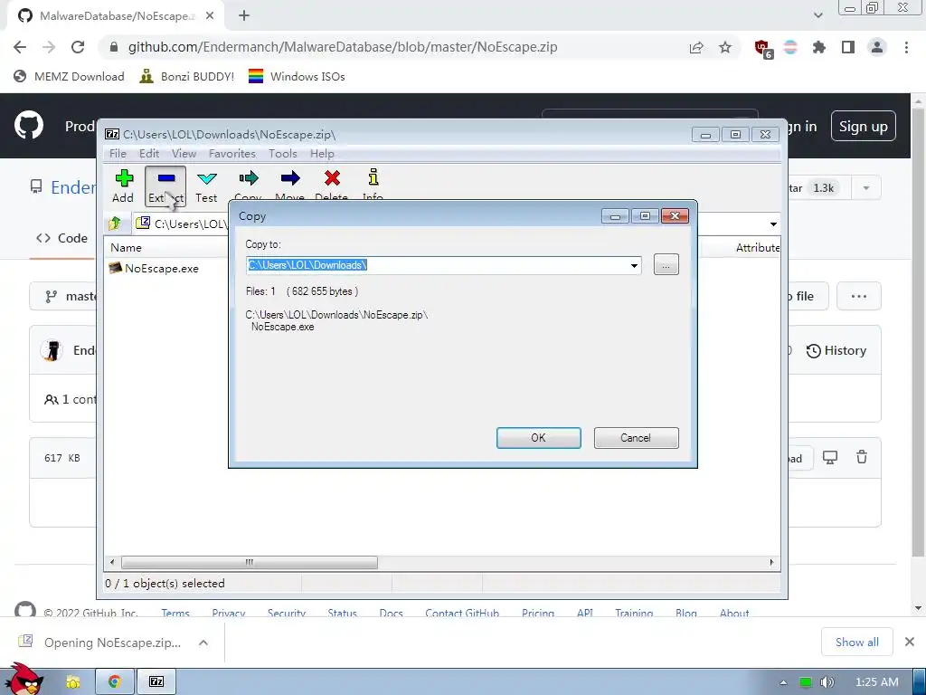Click Cancel in the Copy dialog
Image resolution: width=926 pixels, height=695 pixels.
click(636, 438)
